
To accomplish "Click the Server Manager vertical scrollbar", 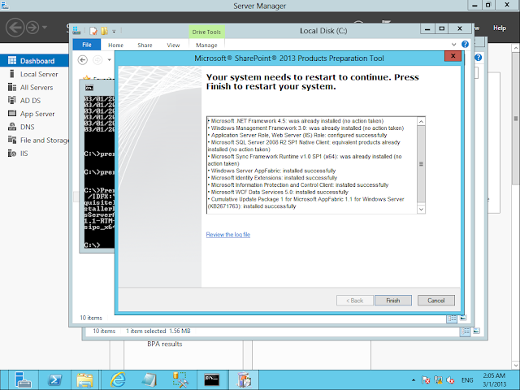I will click(x=516, y=118).
